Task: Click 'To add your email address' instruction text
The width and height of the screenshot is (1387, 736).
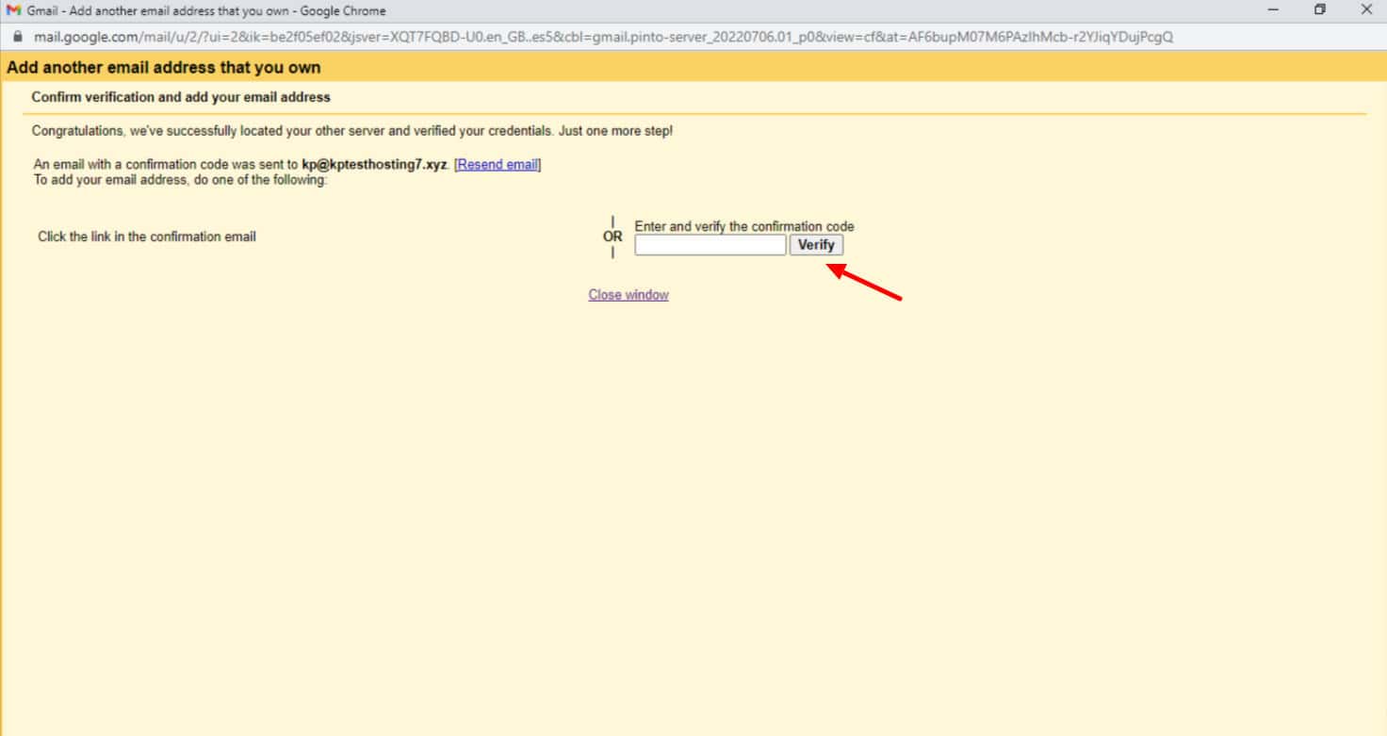Action: pos(180,180)
